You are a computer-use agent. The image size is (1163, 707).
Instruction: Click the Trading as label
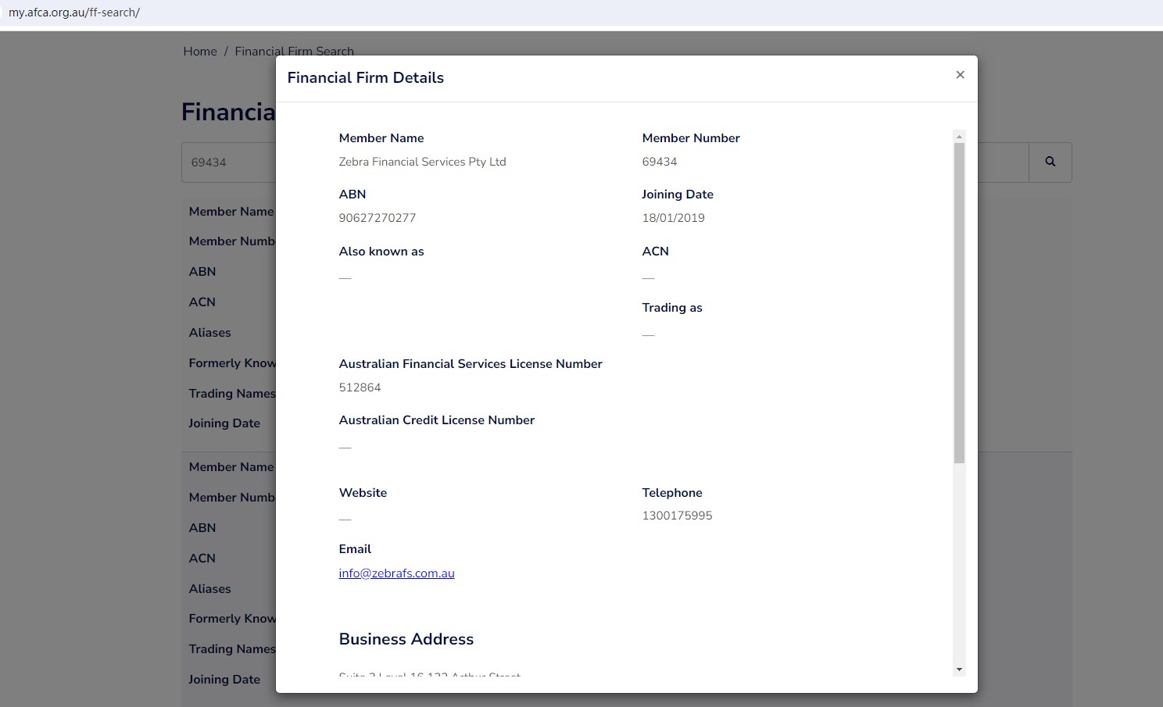[x=671, y=308]
